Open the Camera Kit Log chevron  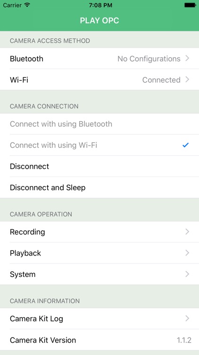click(187, 319)
